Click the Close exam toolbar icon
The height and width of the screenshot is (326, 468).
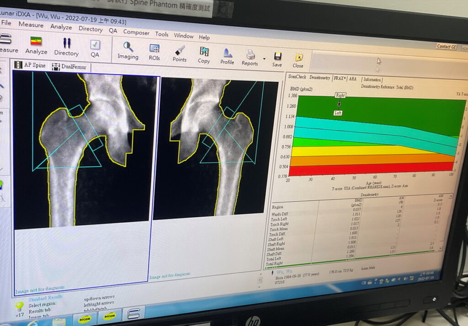click(x=298, y=61)
